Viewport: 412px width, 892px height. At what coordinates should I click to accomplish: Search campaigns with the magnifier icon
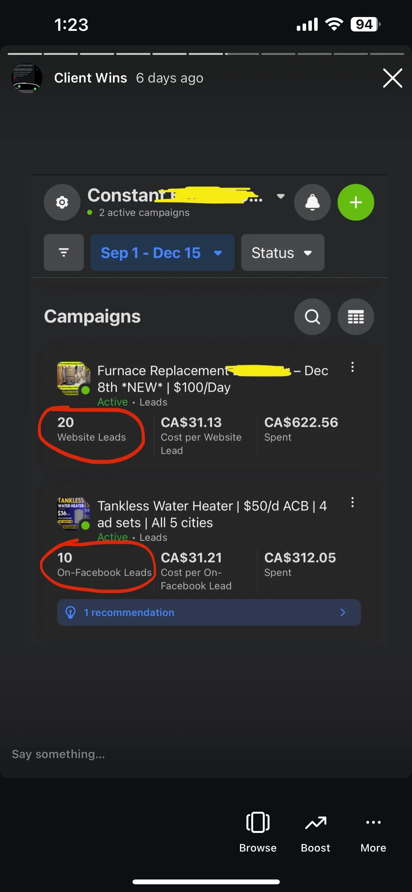click(x=312, y=317)
